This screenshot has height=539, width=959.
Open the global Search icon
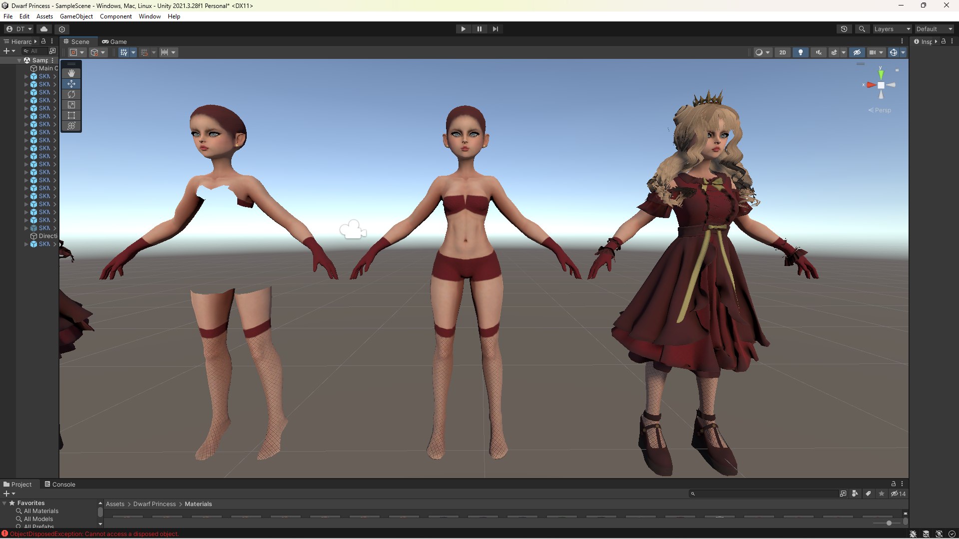pyautogui.click(x=862, y=29)
